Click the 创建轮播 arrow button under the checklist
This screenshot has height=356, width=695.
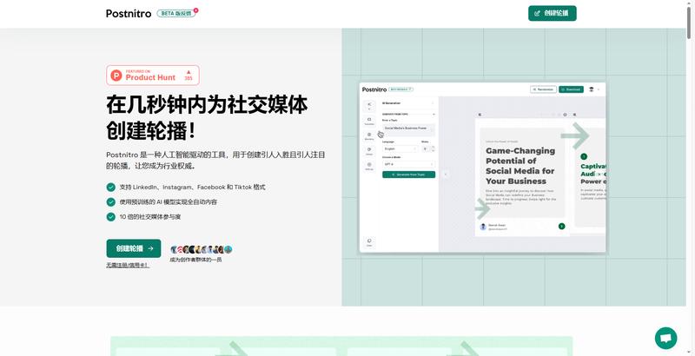point(134,248)
